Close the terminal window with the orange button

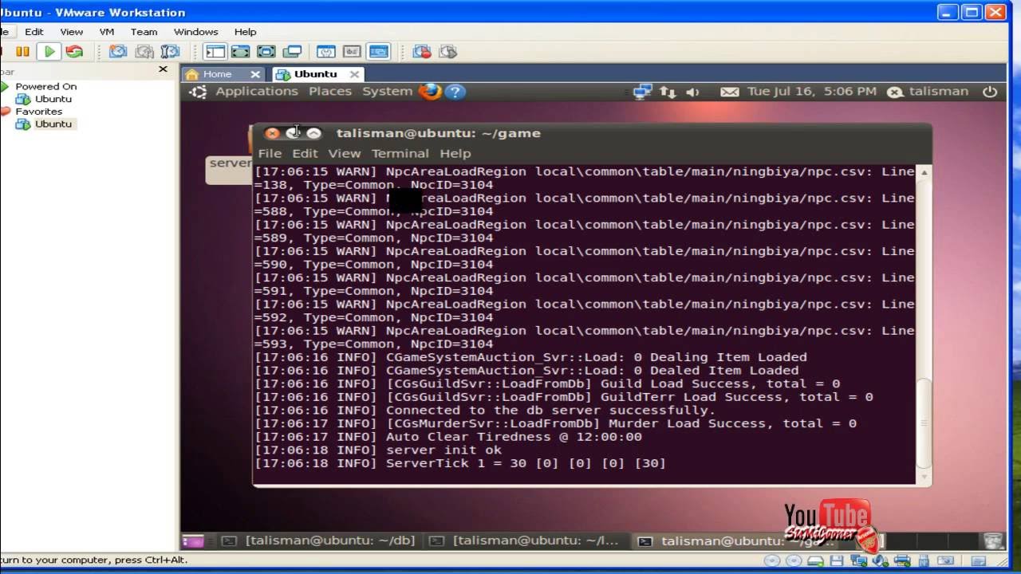point(272,133)
